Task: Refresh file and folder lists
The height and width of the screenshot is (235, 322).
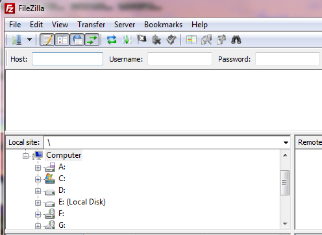Action: pos(112,40)
